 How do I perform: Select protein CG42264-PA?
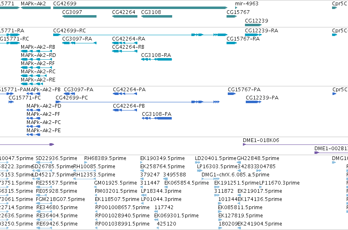[125, 94]
